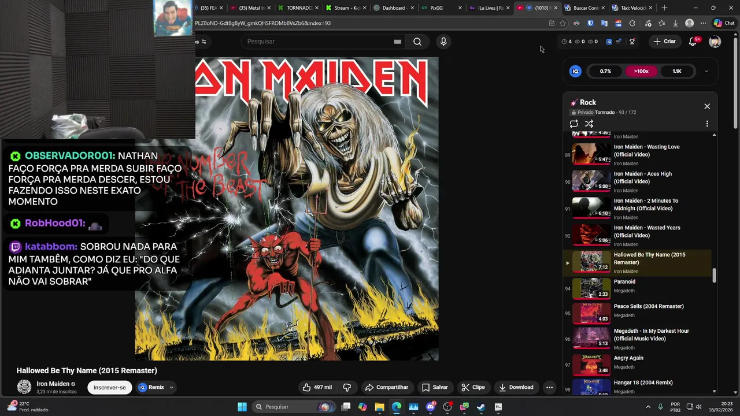This screenshot has width=740, height=416.
Task: Click the 0.7% vidIQ stat pill
Action: [x=605, y=71]
